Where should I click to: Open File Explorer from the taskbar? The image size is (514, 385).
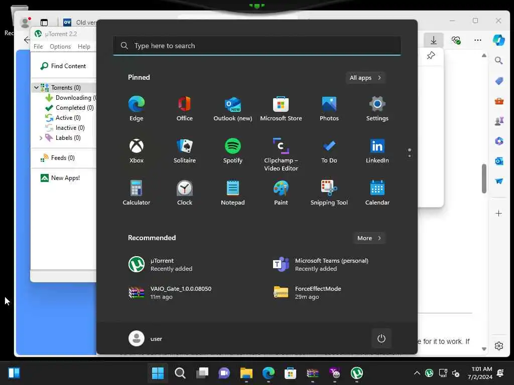[246, 373]
